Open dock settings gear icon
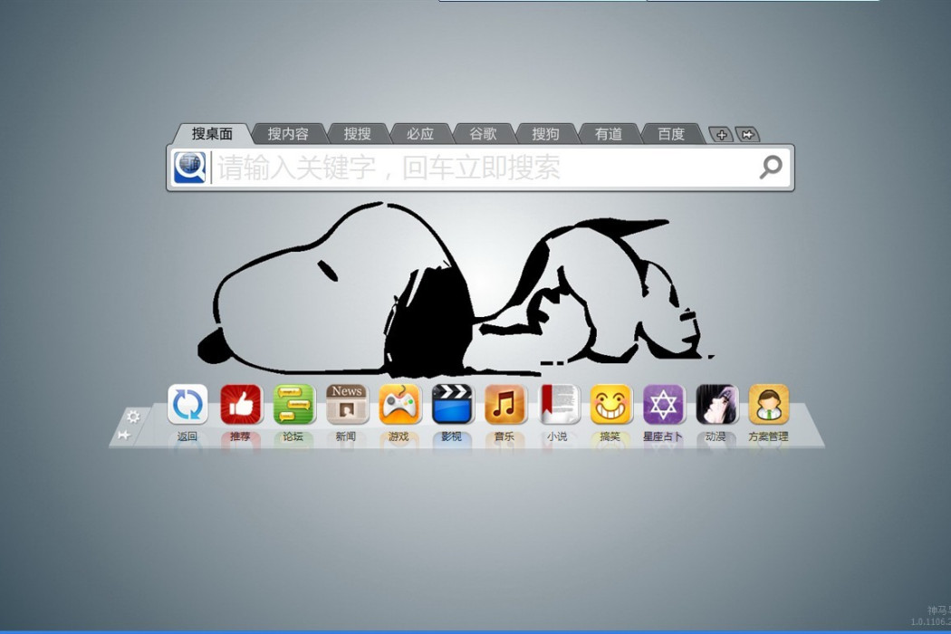 (133, 417)
